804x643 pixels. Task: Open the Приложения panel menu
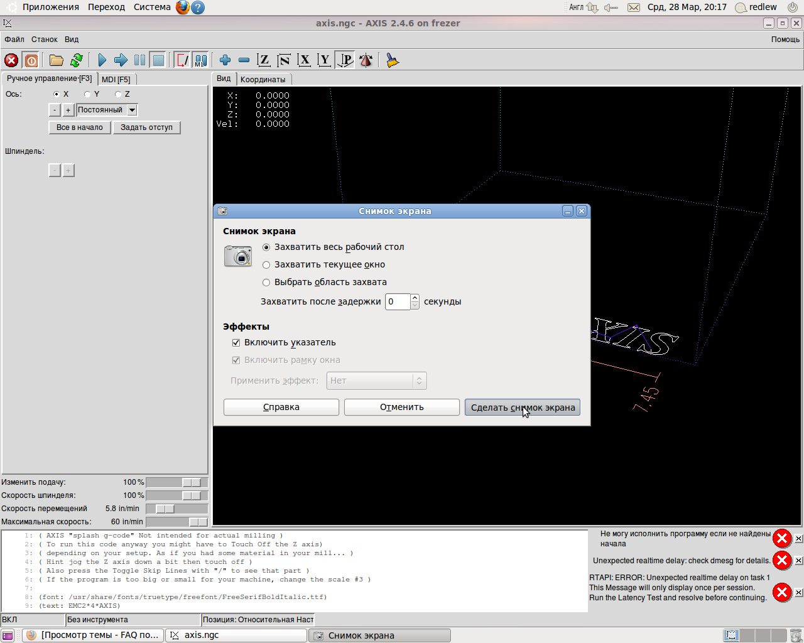(x=51, y=8)
